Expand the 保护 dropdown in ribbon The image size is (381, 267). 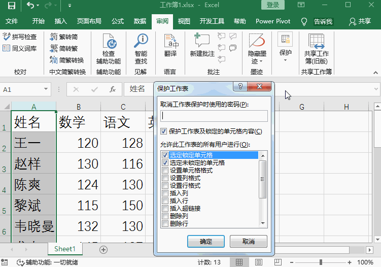(285, 60)
